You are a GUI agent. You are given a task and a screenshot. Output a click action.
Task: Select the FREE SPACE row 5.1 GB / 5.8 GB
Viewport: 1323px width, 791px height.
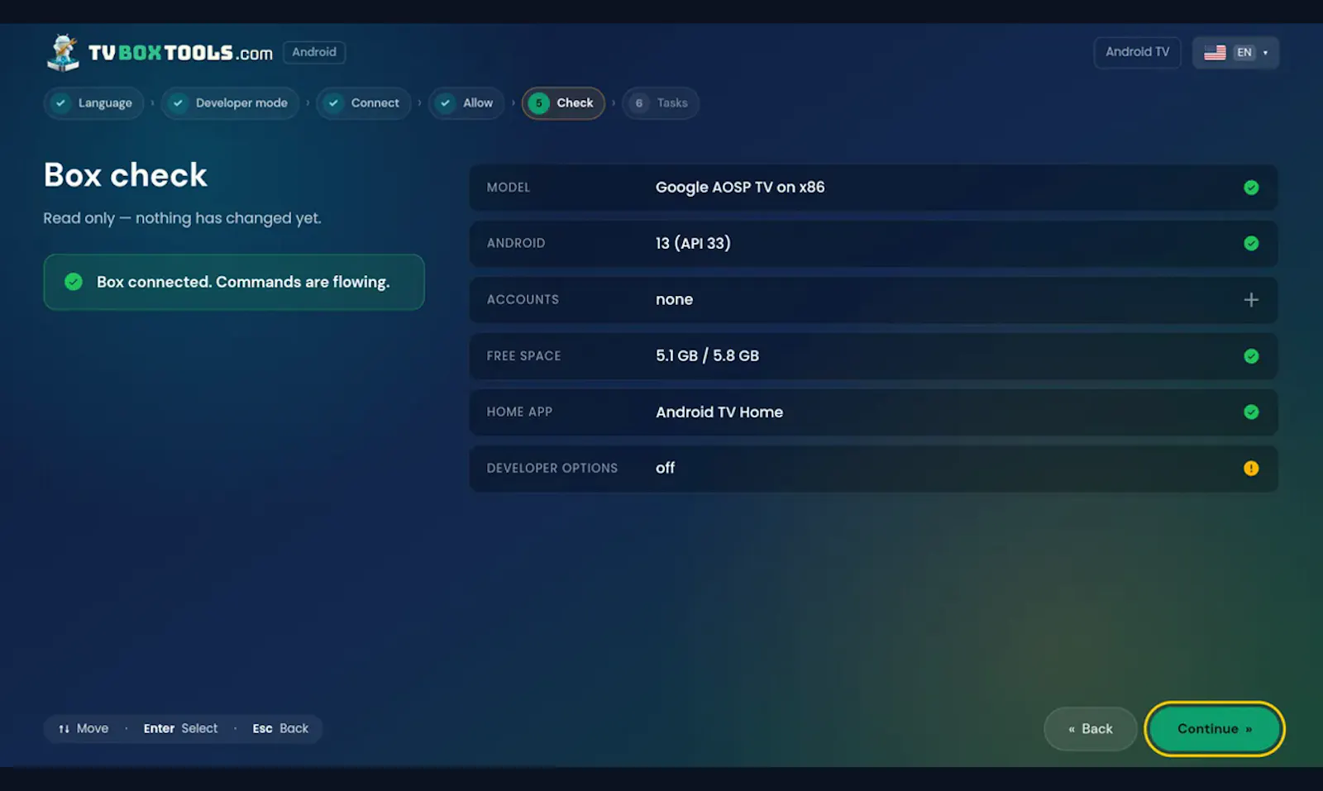(873, 355)
